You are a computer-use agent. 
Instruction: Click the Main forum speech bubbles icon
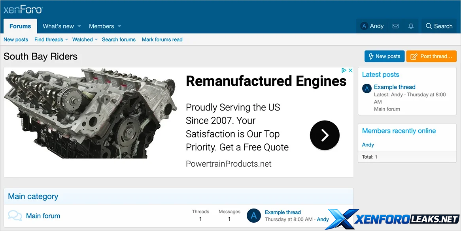coord(15,216)
